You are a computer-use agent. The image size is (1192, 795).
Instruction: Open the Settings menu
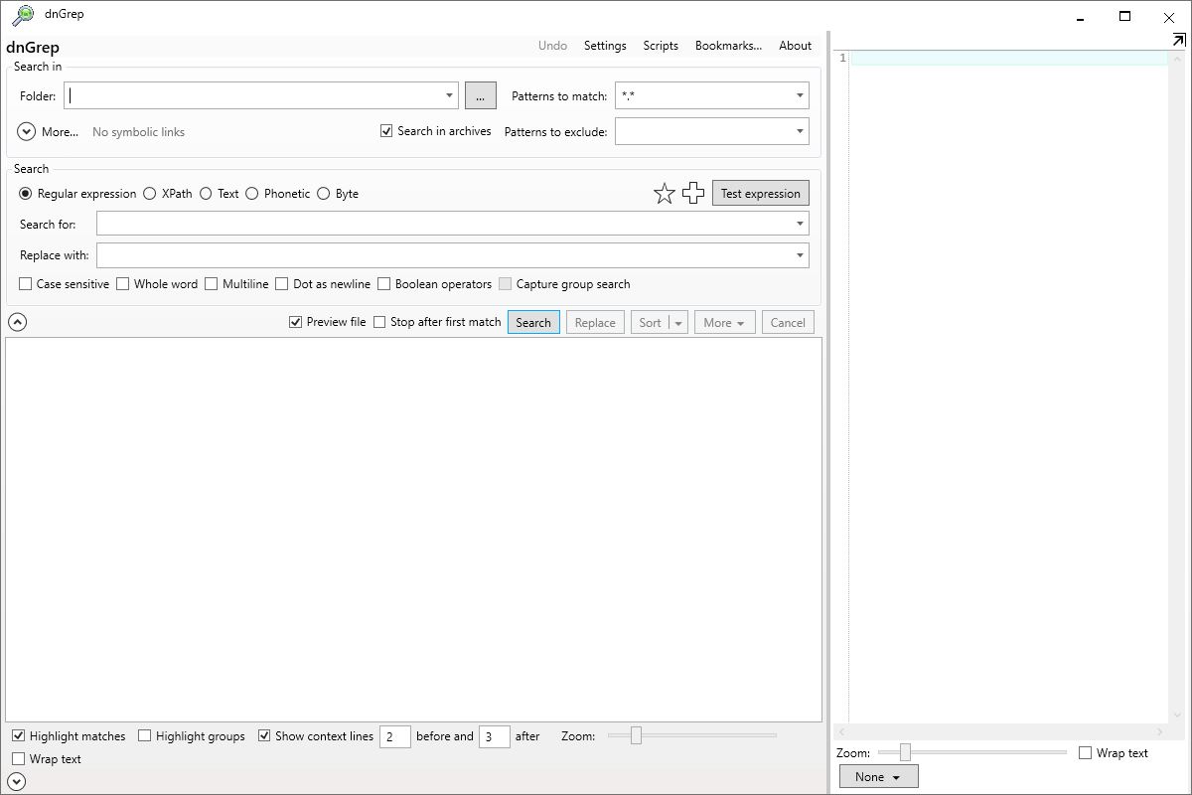point(605,46)
